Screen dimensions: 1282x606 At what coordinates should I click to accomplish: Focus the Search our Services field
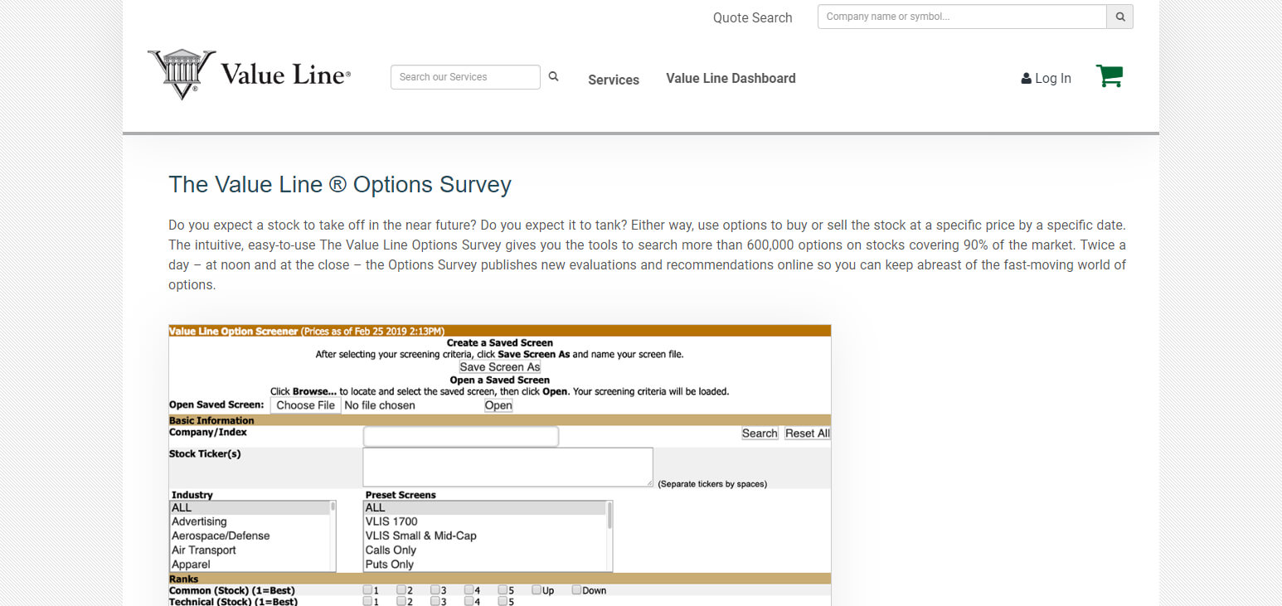point(465,77)
